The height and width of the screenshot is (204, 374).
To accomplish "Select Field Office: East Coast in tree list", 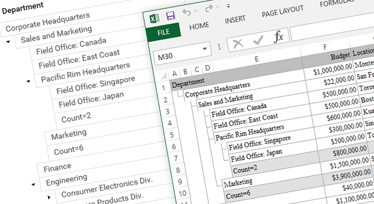I will coord(79,59).
